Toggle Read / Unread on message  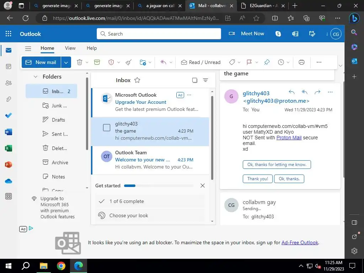[200, 62]
